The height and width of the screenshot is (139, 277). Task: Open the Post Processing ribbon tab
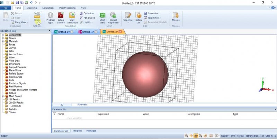67,8
